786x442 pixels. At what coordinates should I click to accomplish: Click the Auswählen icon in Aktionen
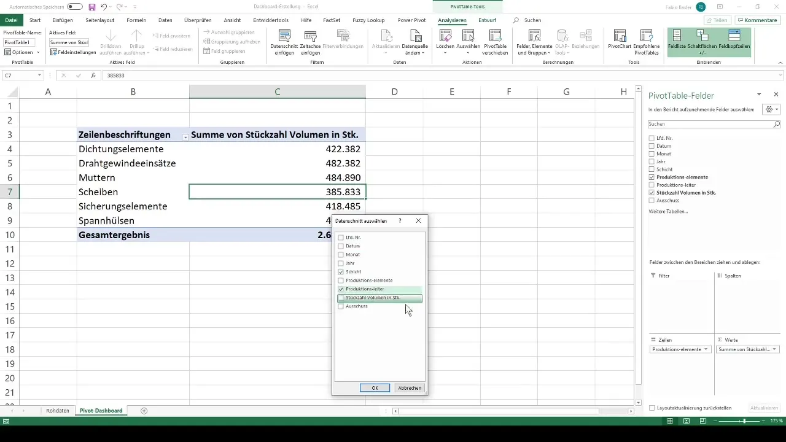click(x=468, y=42)
